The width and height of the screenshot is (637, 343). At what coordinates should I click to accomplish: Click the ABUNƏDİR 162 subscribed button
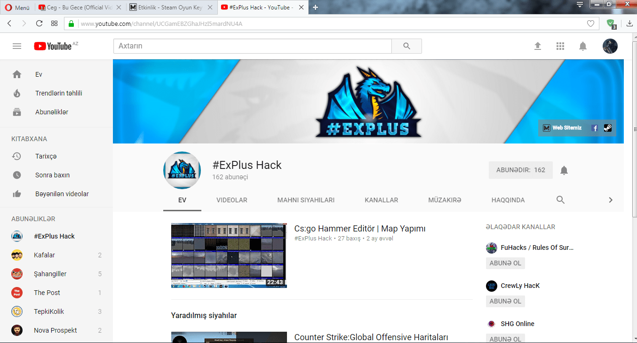point(521,170)
